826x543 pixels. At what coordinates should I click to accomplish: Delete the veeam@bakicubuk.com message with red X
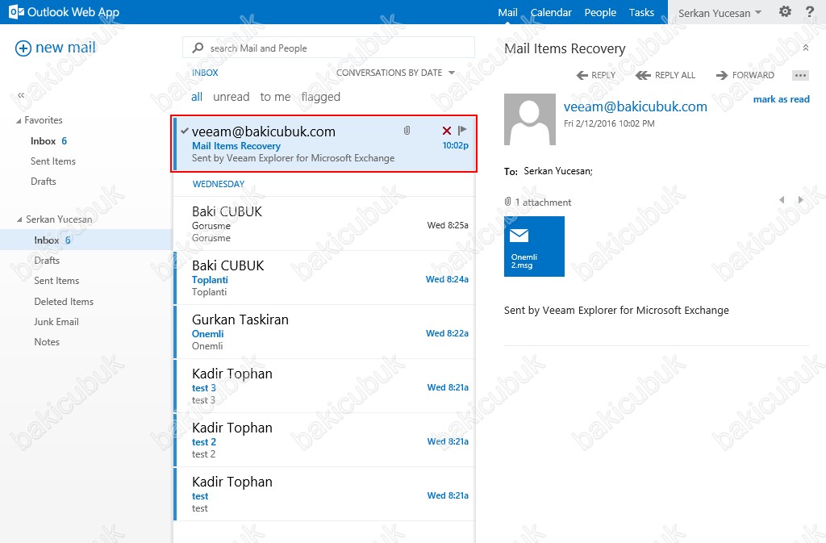[x=447, y=131]
